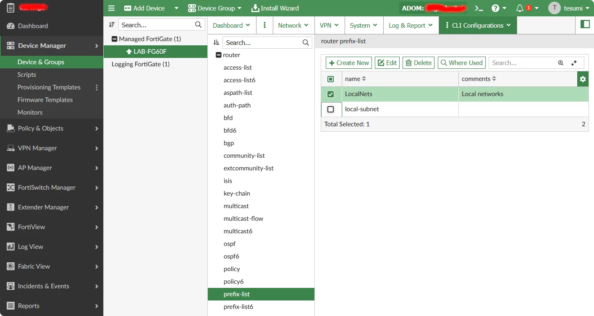Toggle the hamburger sidebar menu icon
This screenshot has width=594, height=316.
click(x=111, y=8)
